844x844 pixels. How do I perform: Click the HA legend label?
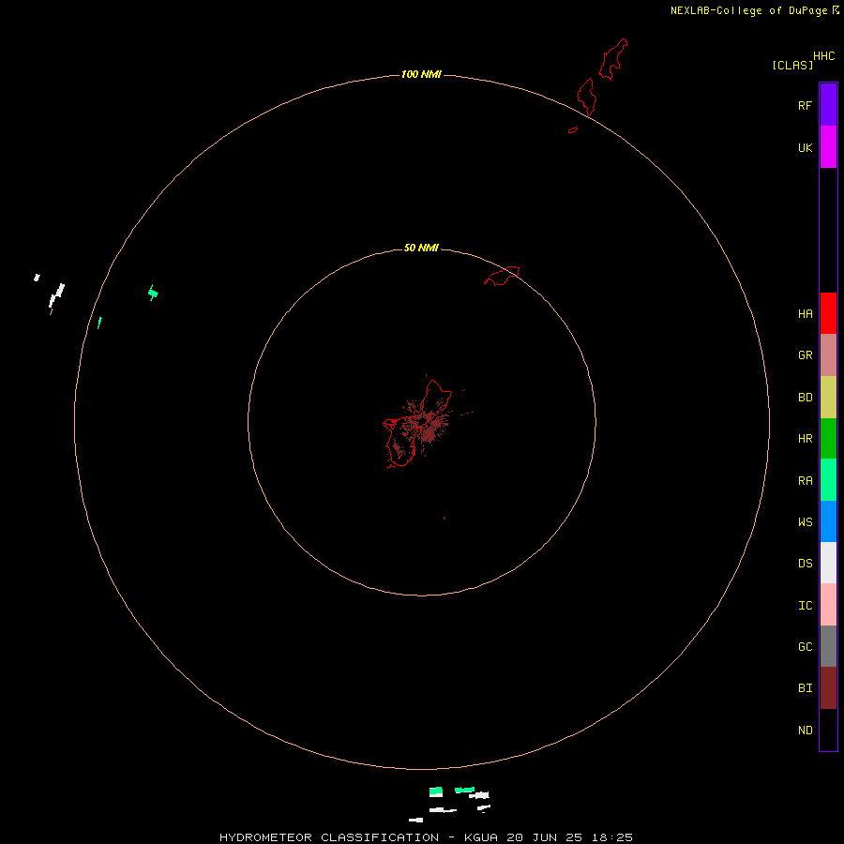point(805,314)
